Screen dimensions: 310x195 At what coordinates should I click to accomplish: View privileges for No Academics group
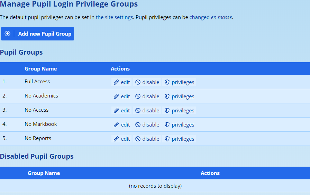179,96
